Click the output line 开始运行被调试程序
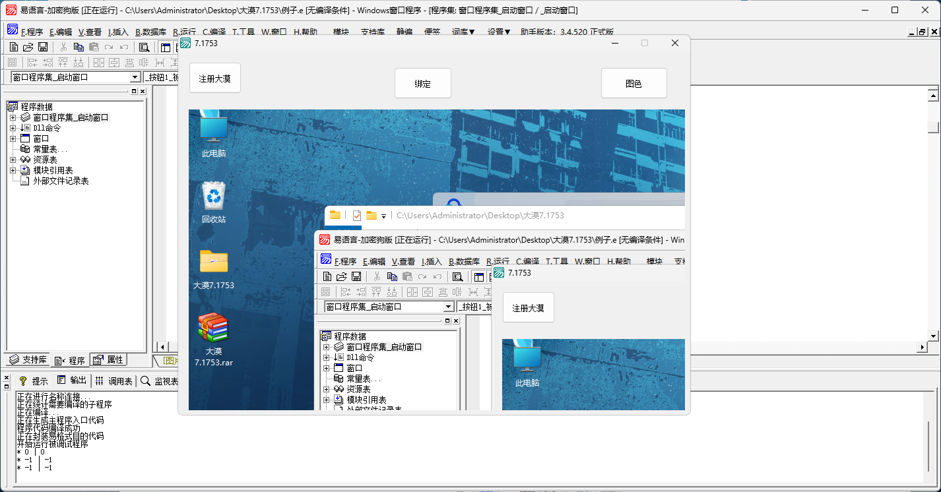Viewport: 941px width, 492px height. pyautogui.click(x=52, y=445)
